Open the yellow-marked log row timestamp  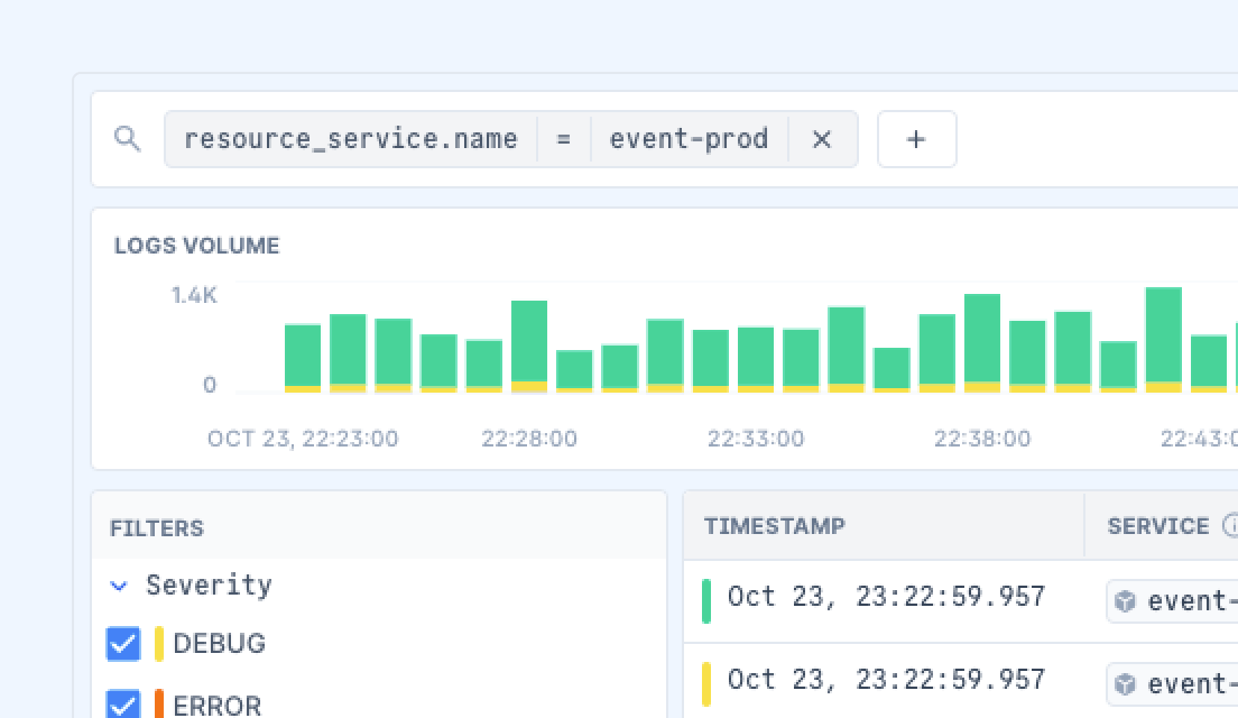coord(886,680)
